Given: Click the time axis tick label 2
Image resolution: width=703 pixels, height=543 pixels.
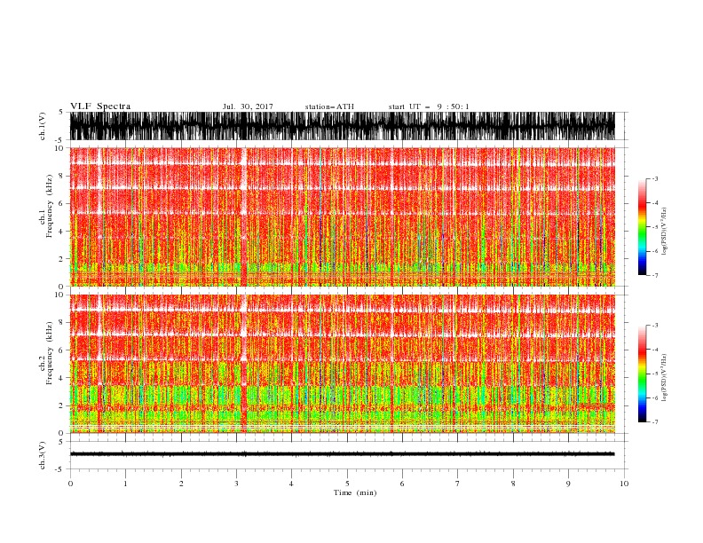Looking at the screenshot, I should coord(181,484).
